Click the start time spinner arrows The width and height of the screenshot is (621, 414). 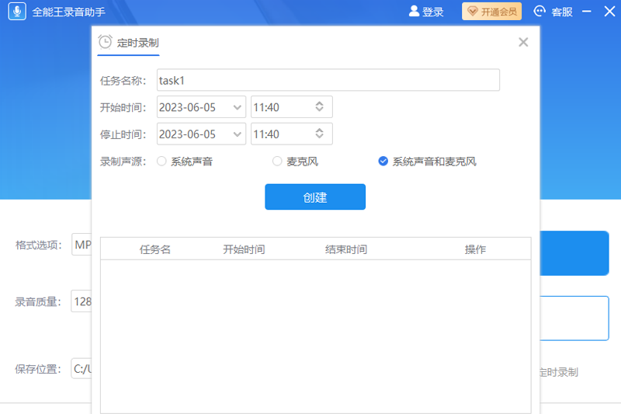(x=319, y=107)
